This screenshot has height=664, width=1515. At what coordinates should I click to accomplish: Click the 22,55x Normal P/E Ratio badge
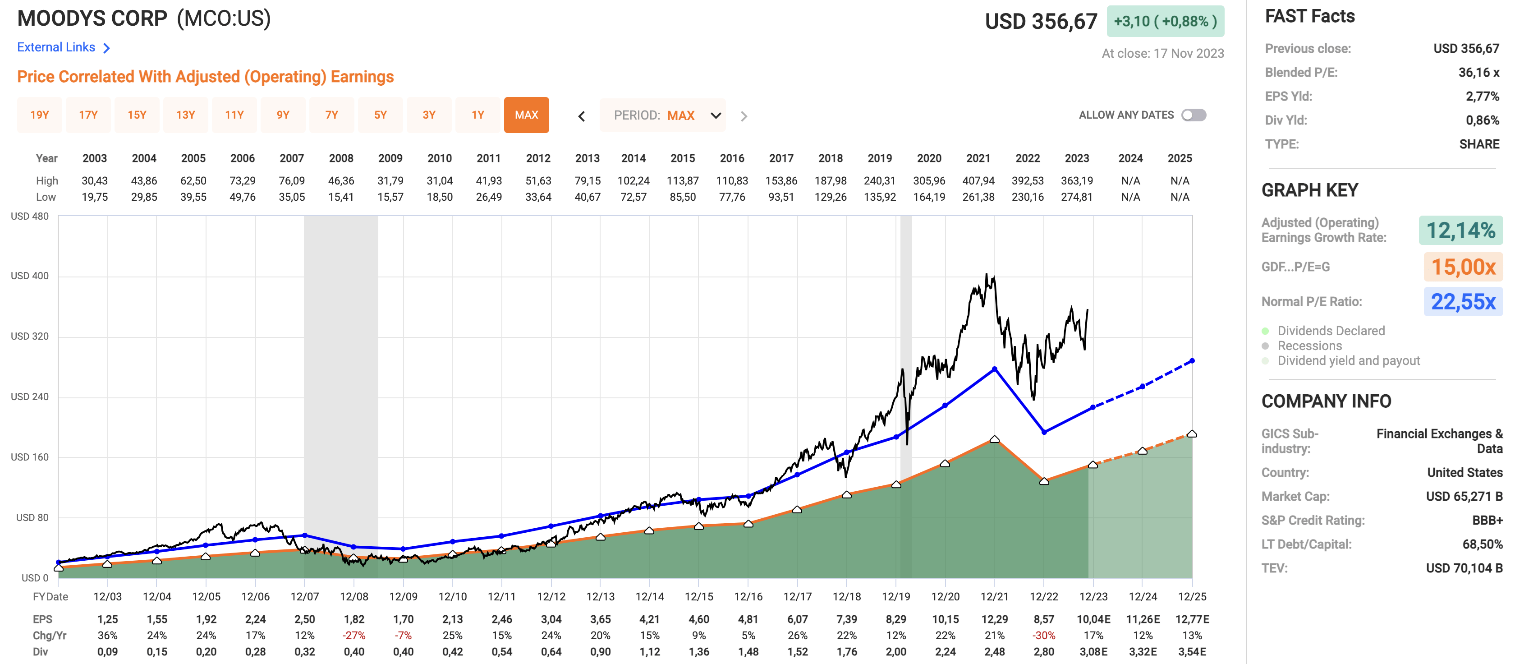click(x=1463, y=301)
